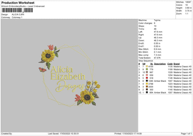
Task: Click the green swatch for stop 2
Action: coord(147,69)
